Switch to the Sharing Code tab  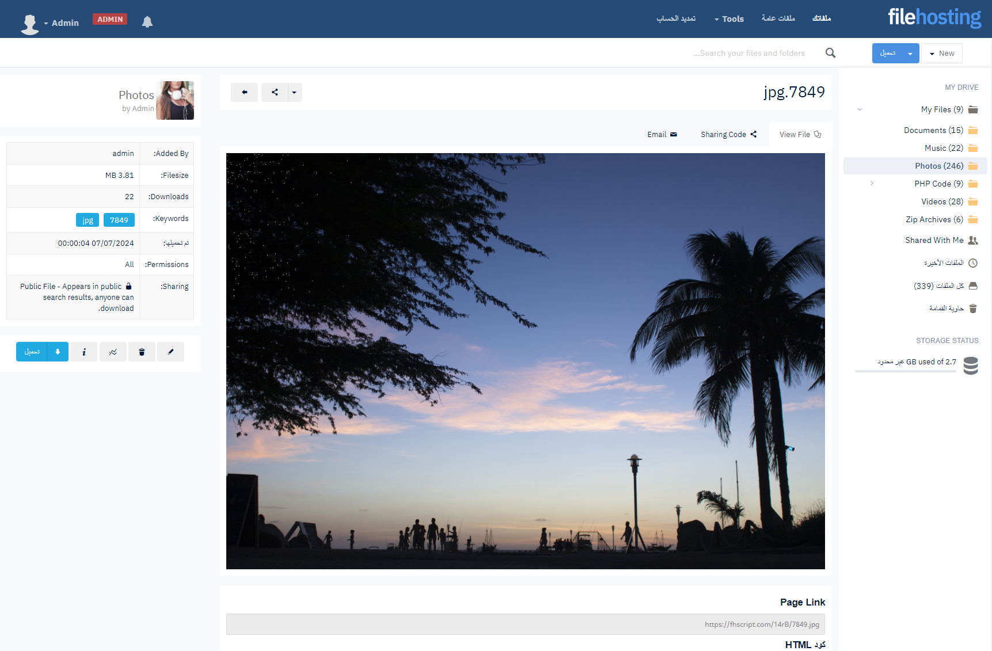pos(728,135)
